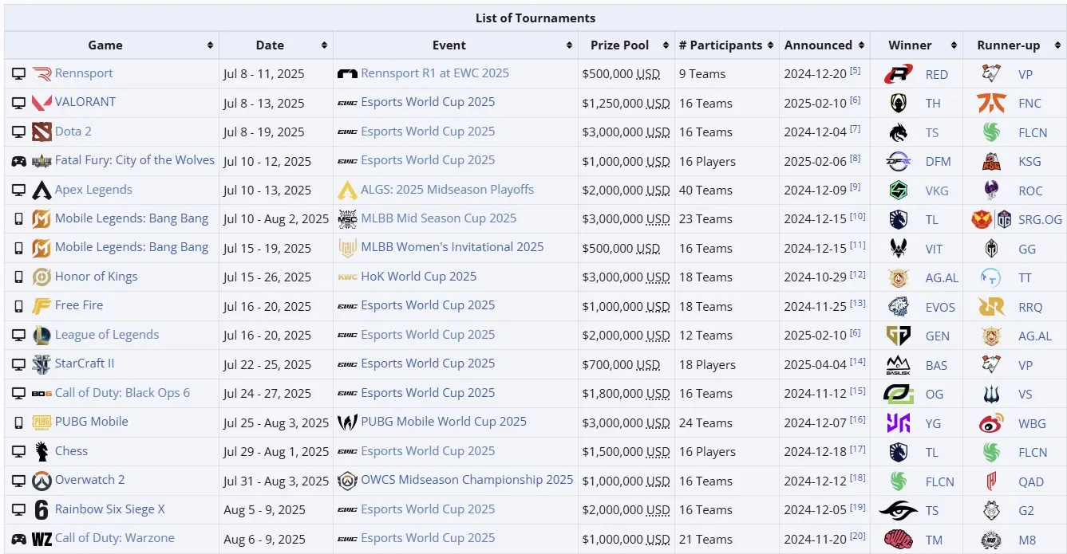The width and height of the screenshot is (1067, 554).
Task: Click the Dota 2 game logo icon
Action: point(41,132)
